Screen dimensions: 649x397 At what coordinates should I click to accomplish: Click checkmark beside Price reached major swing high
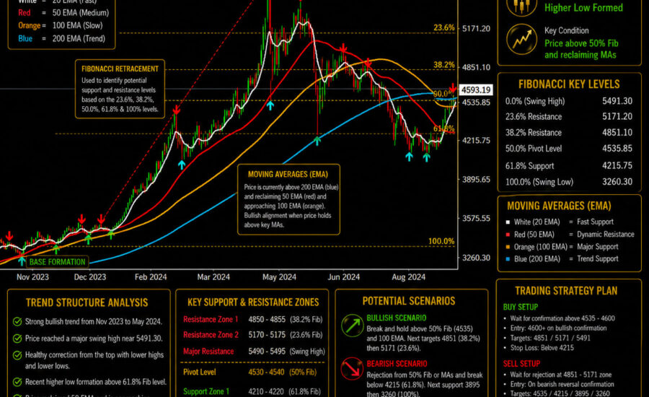(x=17, y=339)
